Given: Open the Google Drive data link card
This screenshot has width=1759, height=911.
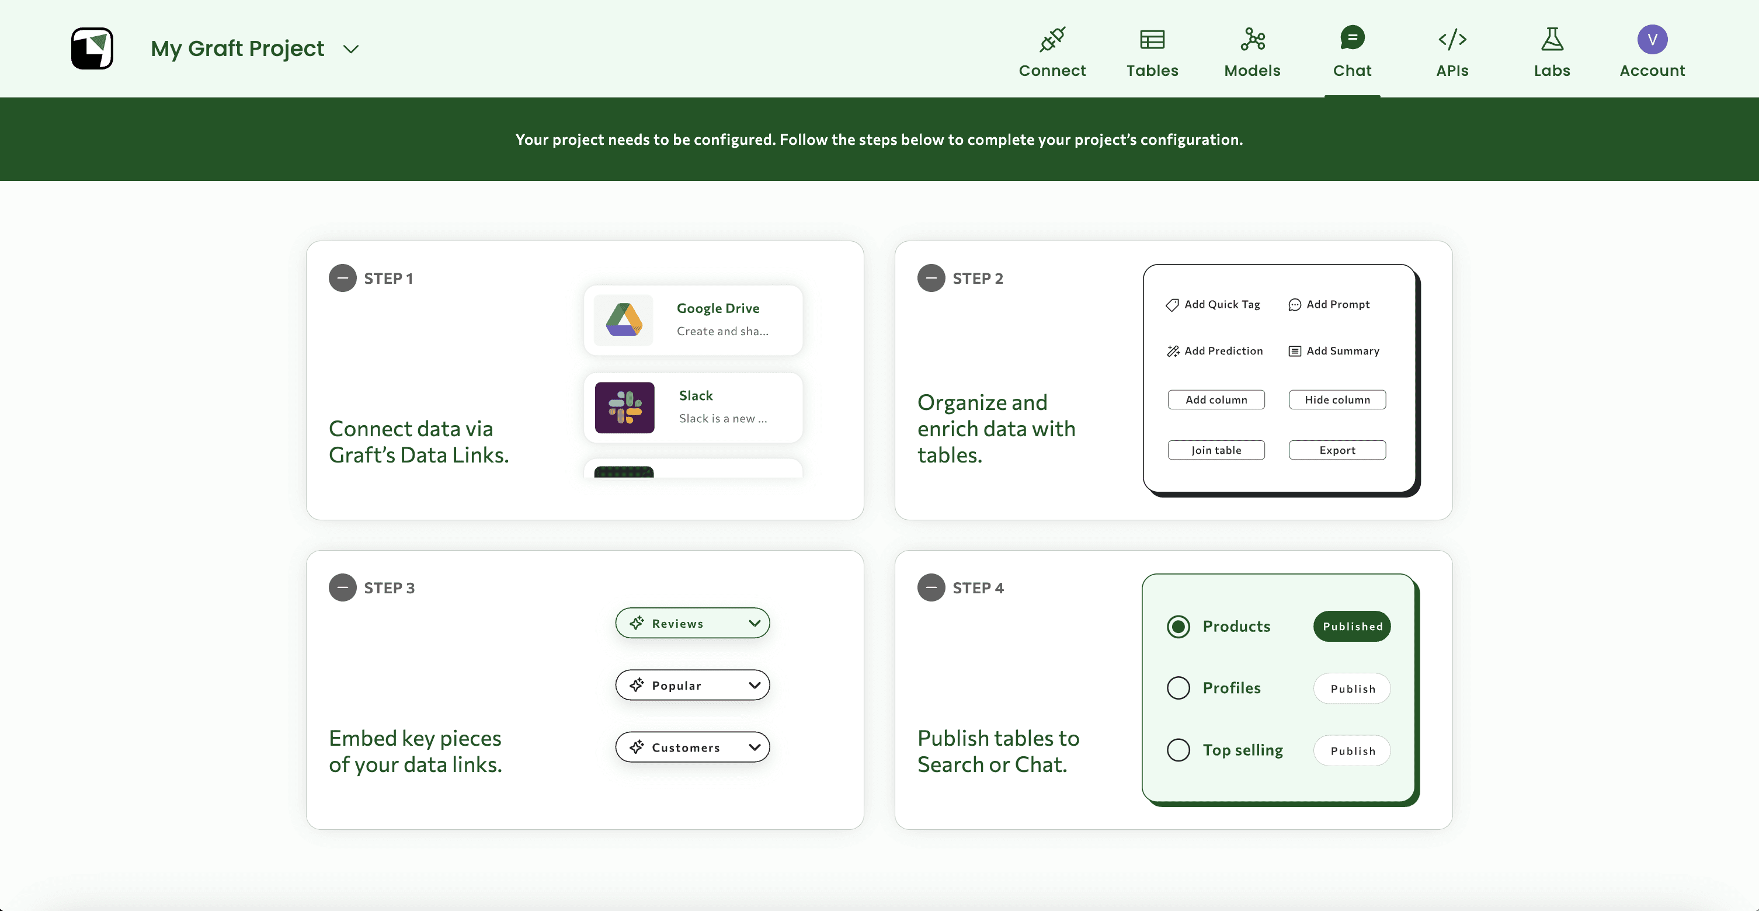Looking at the screenshot, I should click(x=693, y=319).
